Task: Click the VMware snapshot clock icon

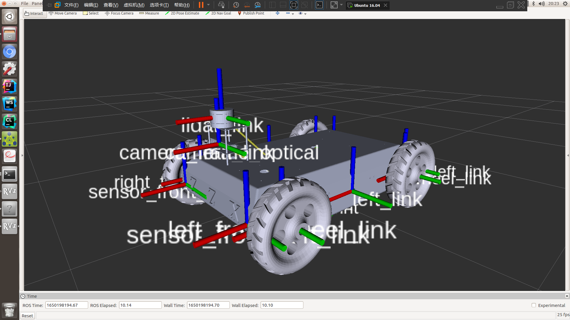Action: pyautogui.click(x=236, y=5)
